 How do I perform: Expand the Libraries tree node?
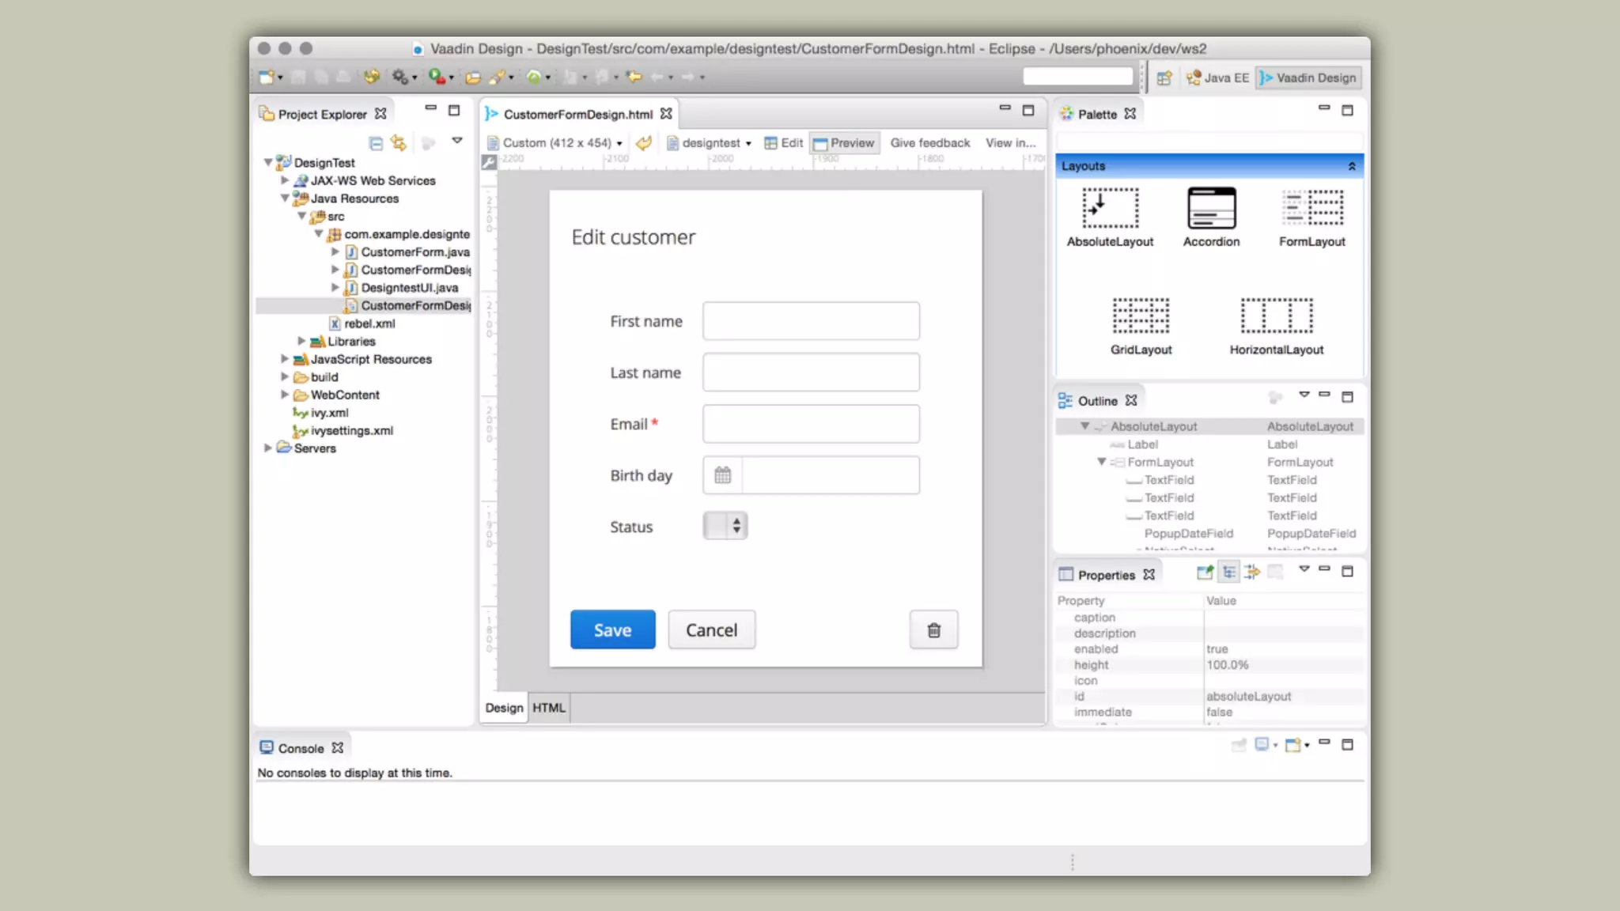[301, 341]
